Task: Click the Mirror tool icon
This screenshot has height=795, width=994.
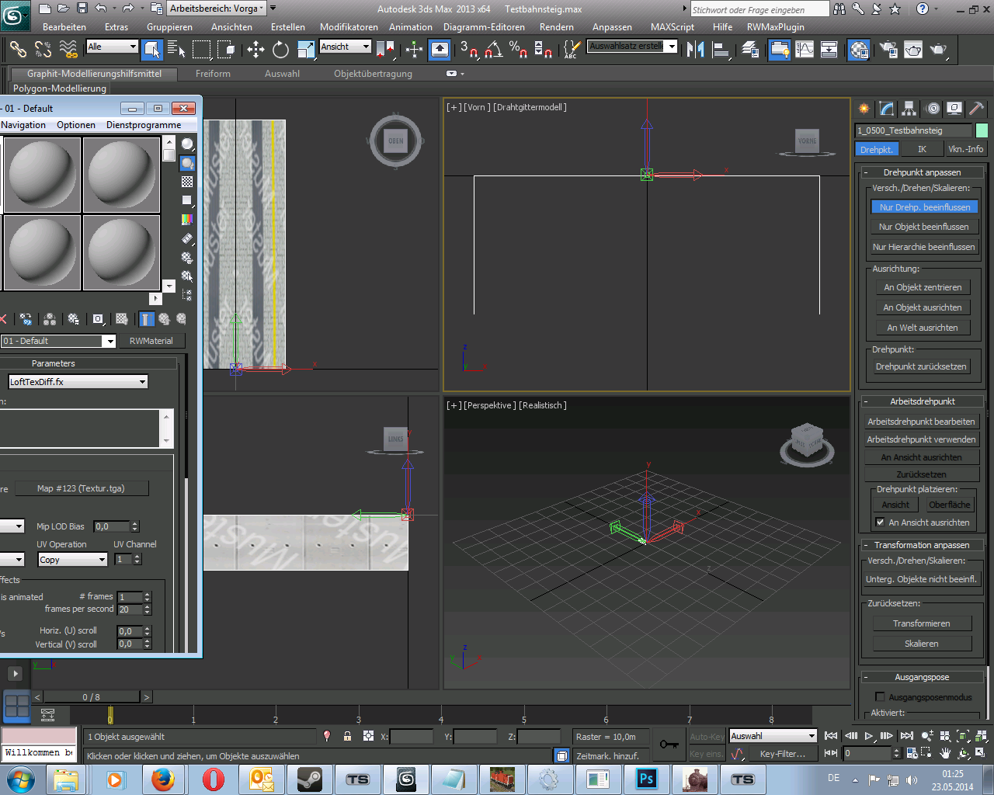Action: 695,50
